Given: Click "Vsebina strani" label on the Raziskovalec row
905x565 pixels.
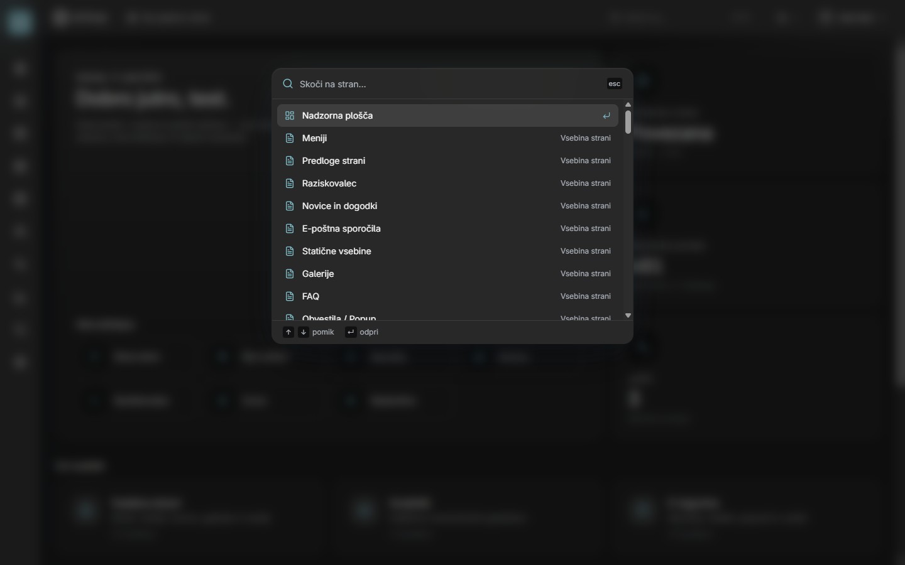Looking at the screenshot, I should [586, 183].
